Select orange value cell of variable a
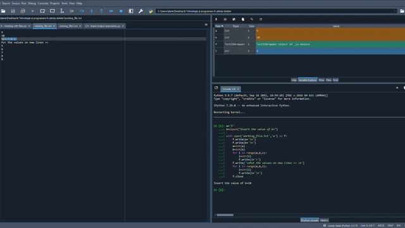The height and width of the screenshot is (228, 405). 330,31
